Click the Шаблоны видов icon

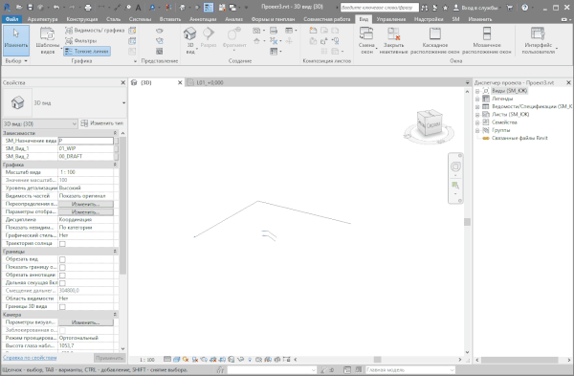tap(48, 40)
